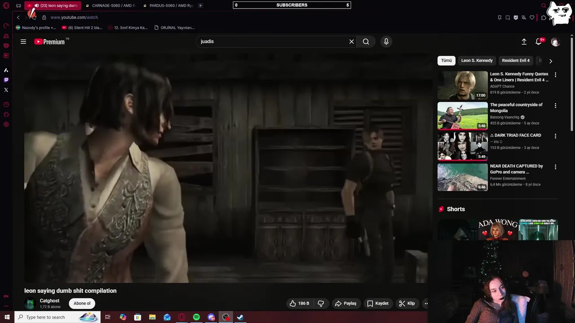This screenshot has width=575, height=323.
Task: Click the snapshot capture icon
Action: tap(508, 17)
